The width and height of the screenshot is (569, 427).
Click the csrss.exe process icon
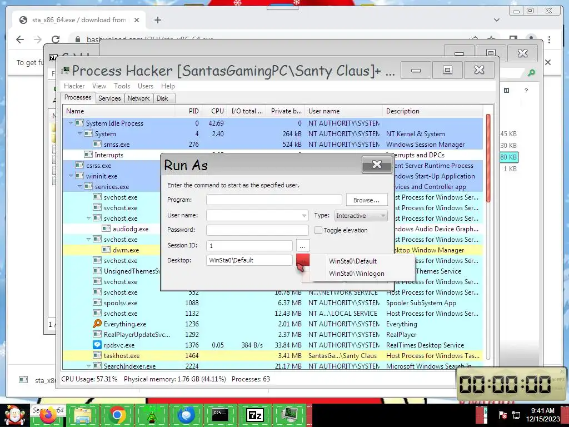(79, 165)
